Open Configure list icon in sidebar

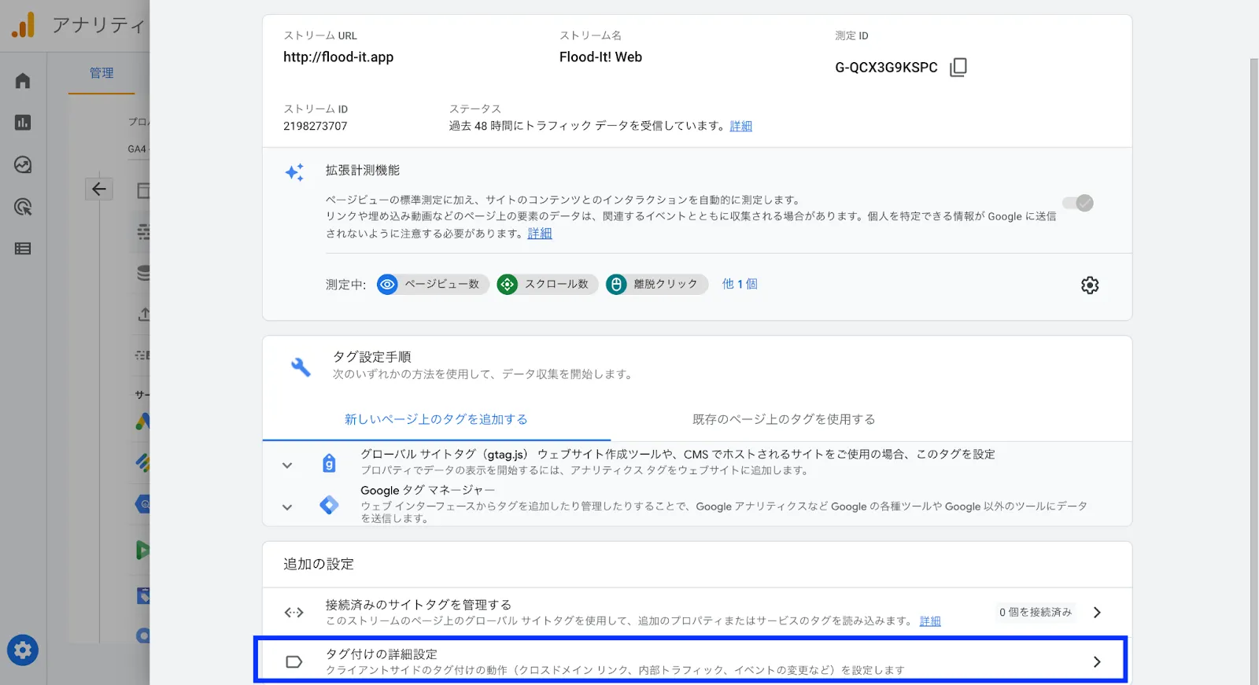23,249
